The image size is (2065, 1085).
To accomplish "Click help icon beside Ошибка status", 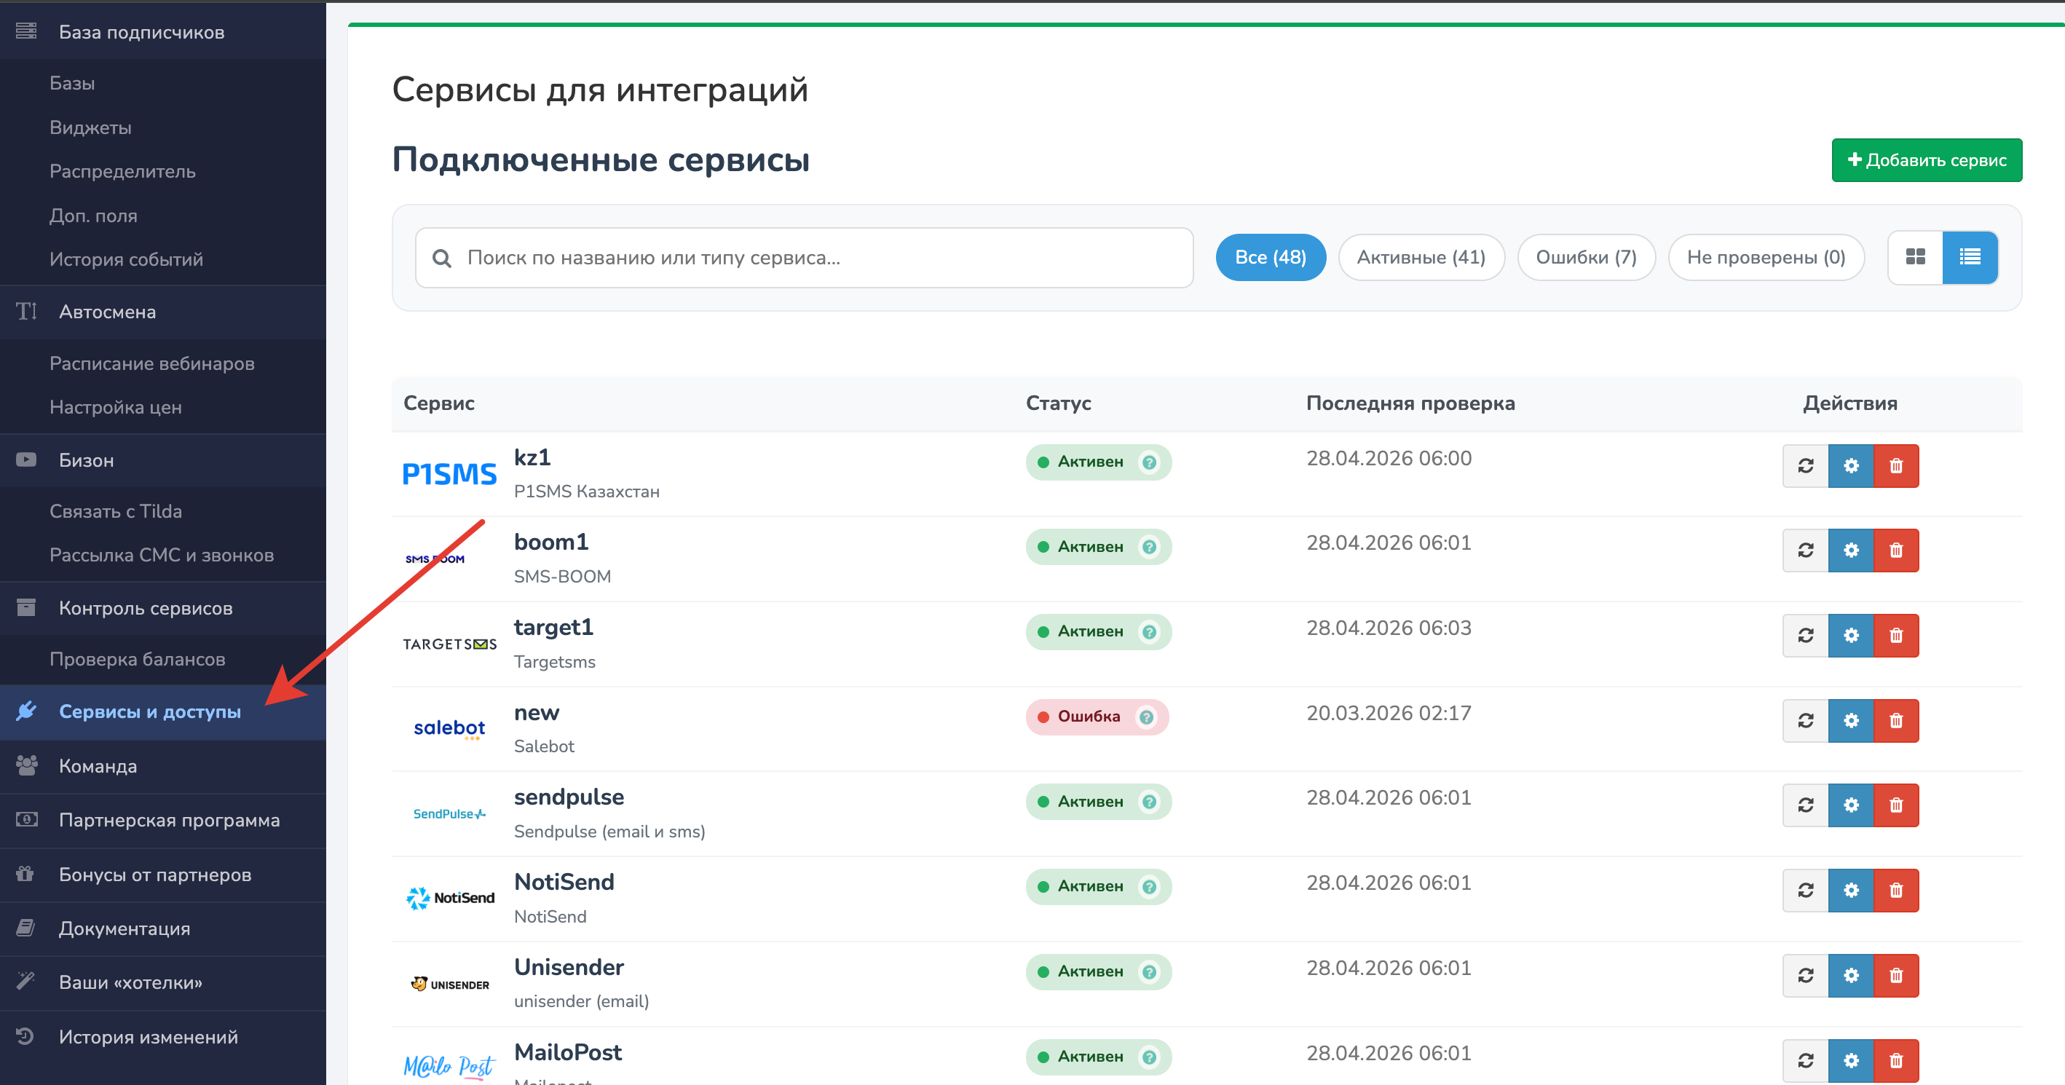I will point(1146,717).
